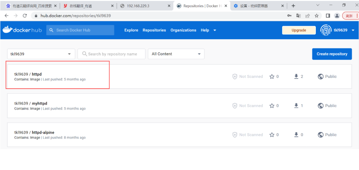Viewport: 359px width, 170px height.
Task: Click the tkl9639 username in the header
Action: (341, 30)
